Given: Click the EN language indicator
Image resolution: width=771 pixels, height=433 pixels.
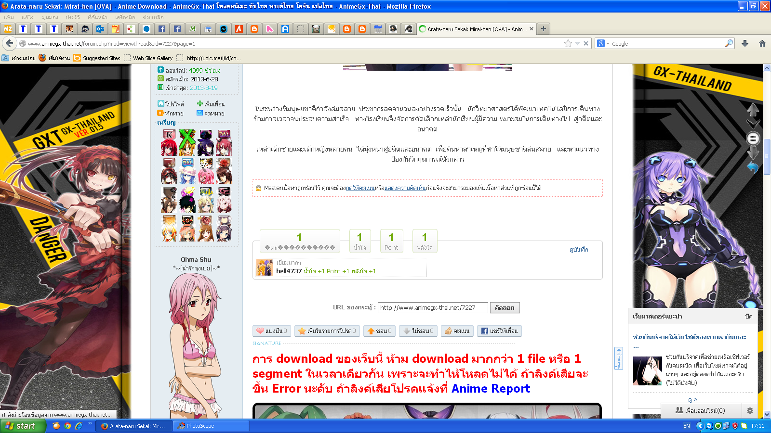Looking at the screenshot, I should (687, 426).
